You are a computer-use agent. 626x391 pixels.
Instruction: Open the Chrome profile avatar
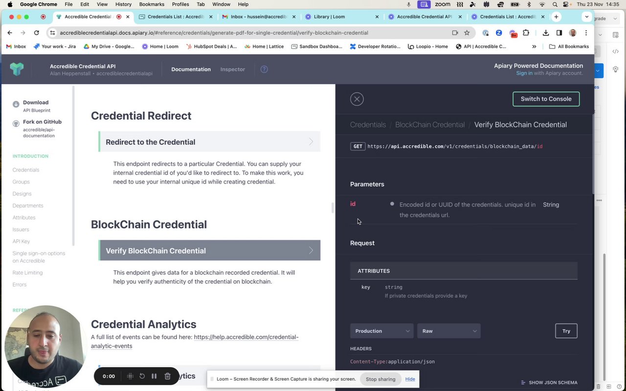coord(573,33)
